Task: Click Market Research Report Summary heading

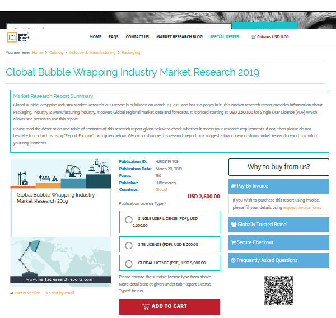Action: [53, 96]
